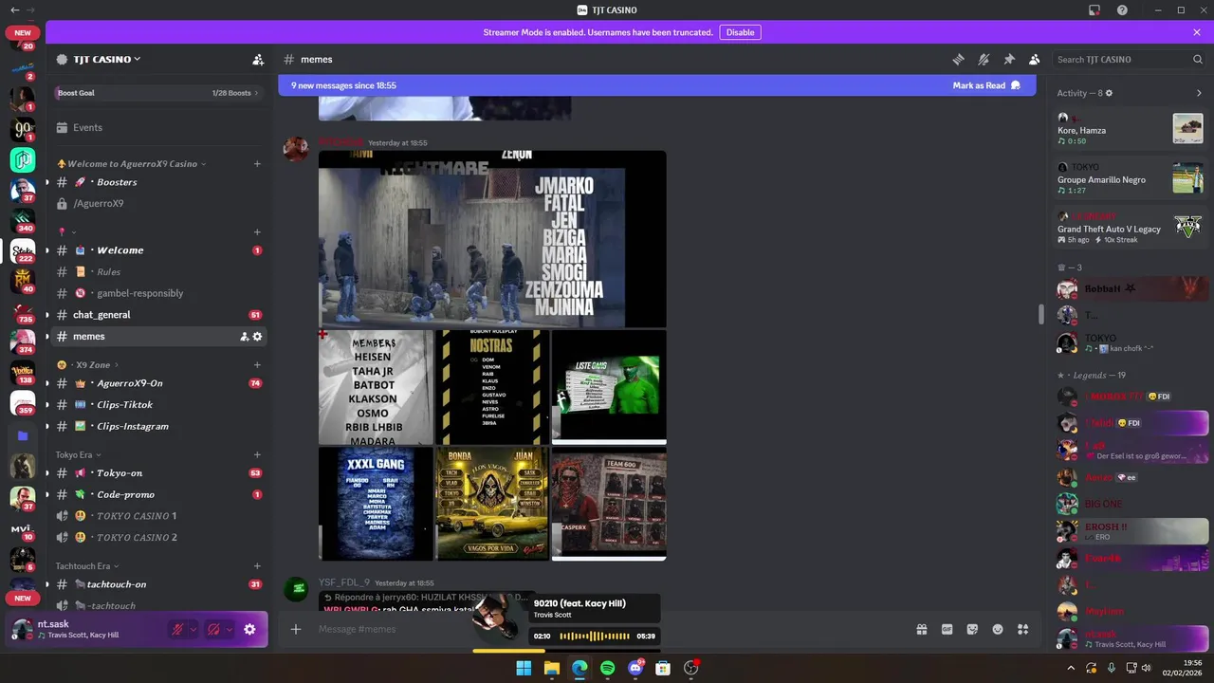Screen dimensions: 1214x683
Task: Join TOKYO CASINO 2 voice channel
Action: point(157,537)
